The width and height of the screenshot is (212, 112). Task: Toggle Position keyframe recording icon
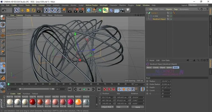(x=119, y=89)
